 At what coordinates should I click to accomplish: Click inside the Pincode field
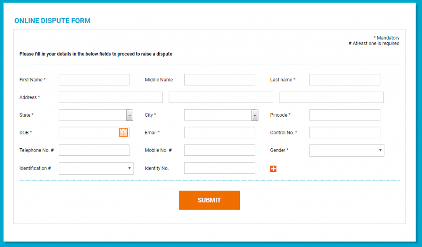pyautogui.click(x=345, y=115)
